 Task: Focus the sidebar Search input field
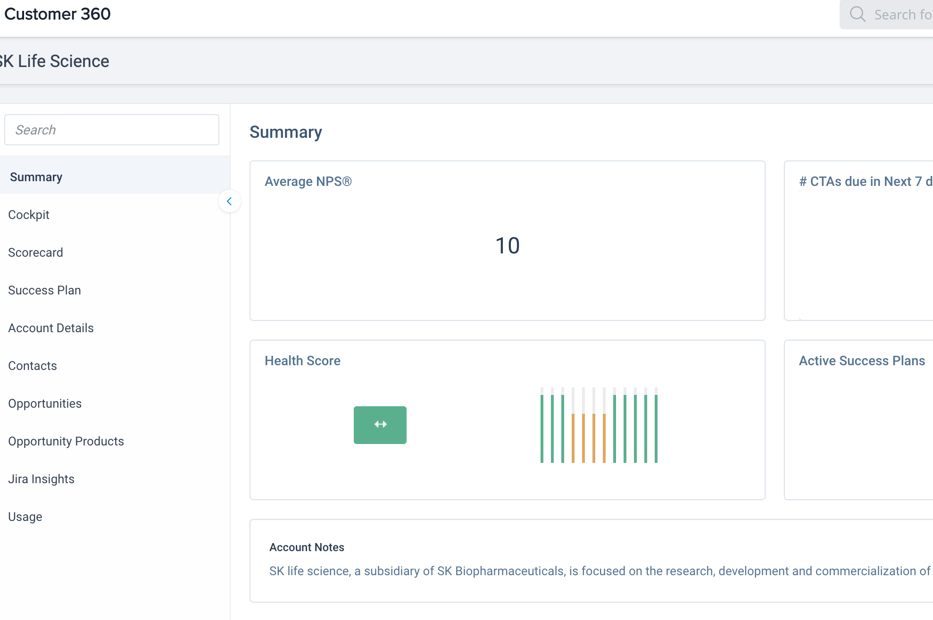(x=112, y=130)
